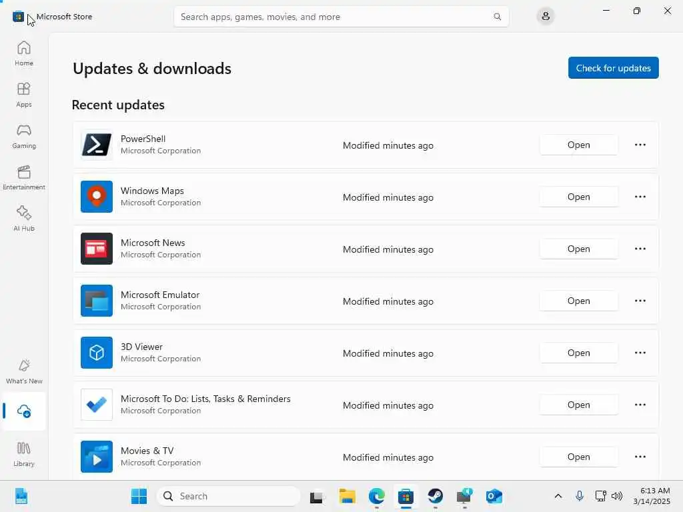Open the widgets icon on taskbar
Screen dimensions: 683x512
[21, 496]
